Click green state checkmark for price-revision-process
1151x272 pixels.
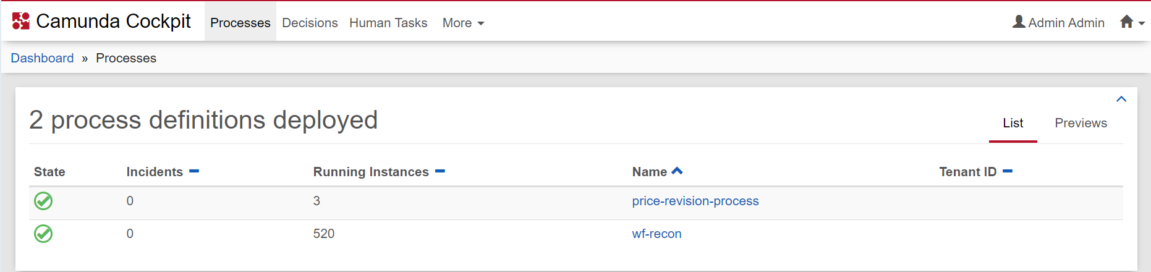coord(43,201)
